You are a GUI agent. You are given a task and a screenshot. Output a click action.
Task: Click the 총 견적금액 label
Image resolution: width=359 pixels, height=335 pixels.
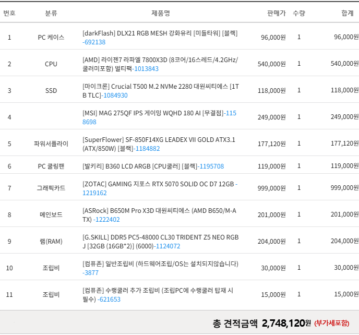coord(235,324)
